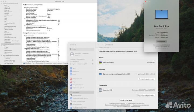Go back with the left arrow in settings toolbar
The height and width of the screenshot is (112, 194).
[99, 45]
